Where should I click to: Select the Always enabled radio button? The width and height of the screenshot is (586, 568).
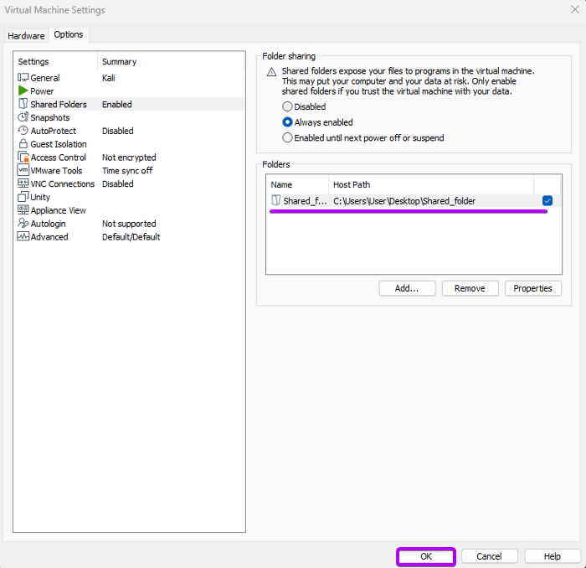point(287,122)
